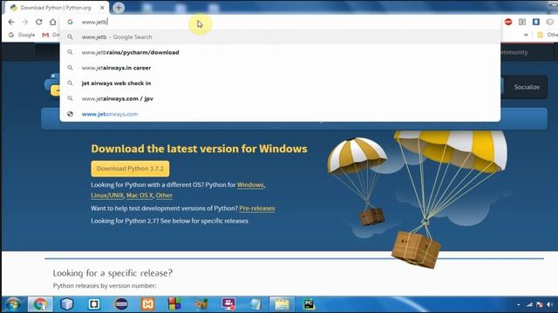Click the volume speaker tray icon
The height and width of the screenshot is (313, 558).
pyautogui.click(x=550, y=304)
